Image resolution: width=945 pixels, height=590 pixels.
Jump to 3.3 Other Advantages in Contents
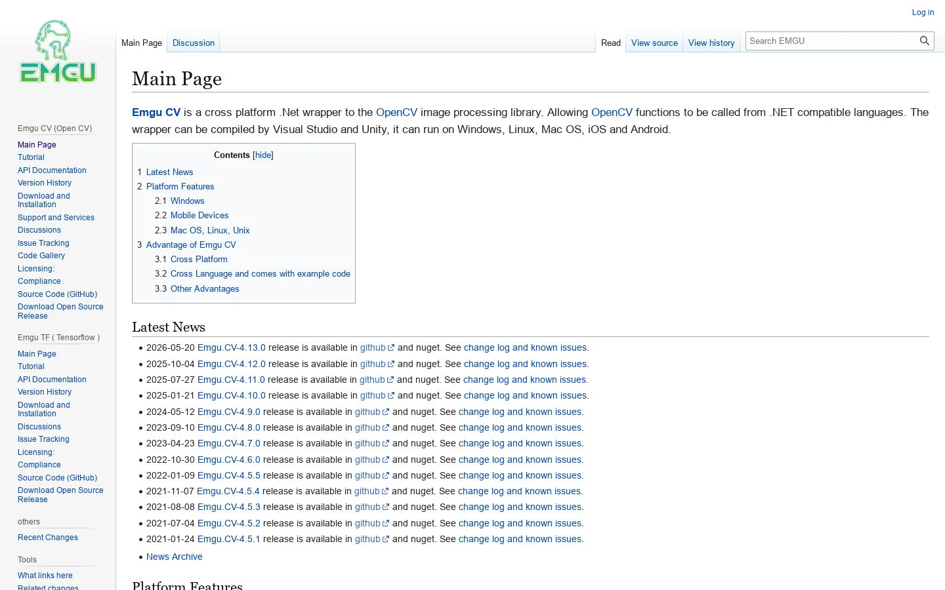(x=197, y=289)
